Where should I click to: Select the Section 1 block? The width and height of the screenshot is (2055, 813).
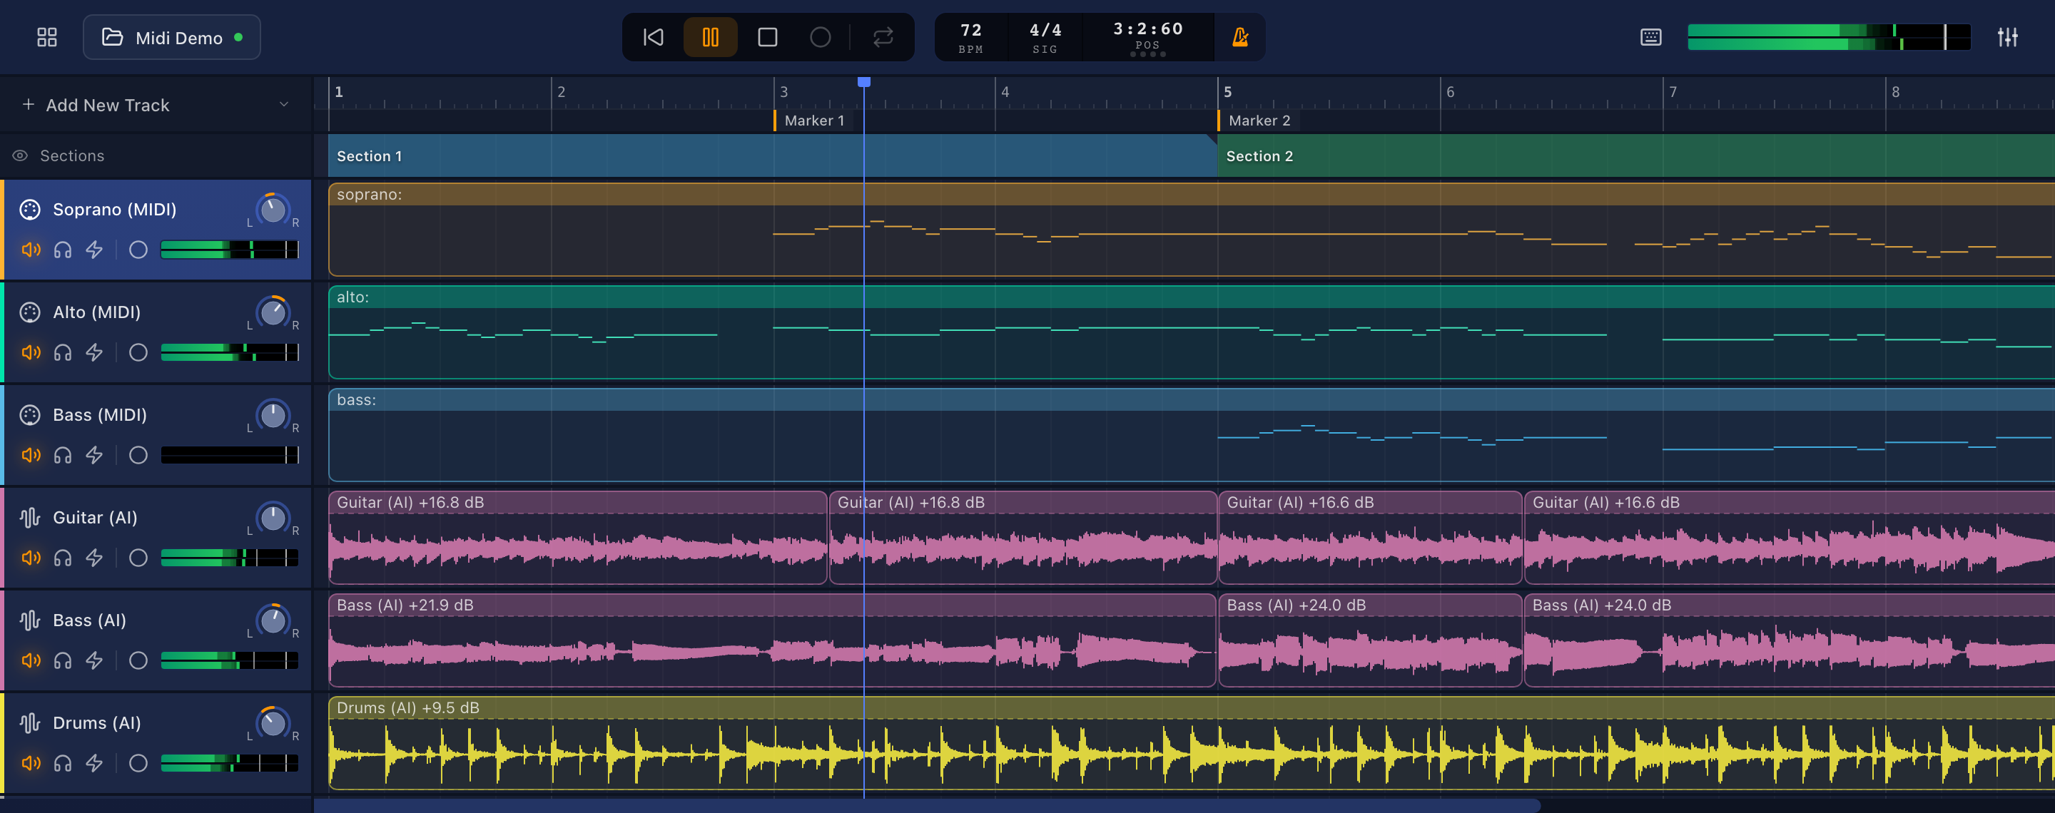(x=772, y=155)
